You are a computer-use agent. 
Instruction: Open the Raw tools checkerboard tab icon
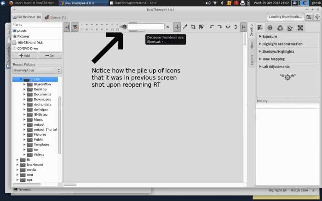(x=300, y=28)
